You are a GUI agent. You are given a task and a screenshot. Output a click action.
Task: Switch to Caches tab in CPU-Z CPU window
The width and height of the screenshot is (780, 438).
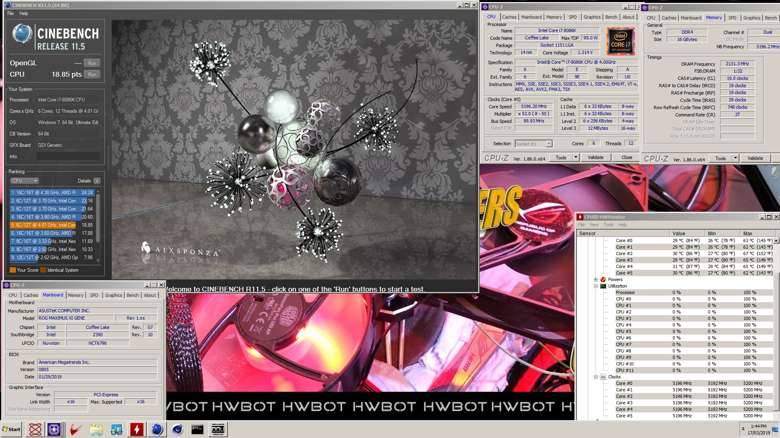click(x=509, y=17)
